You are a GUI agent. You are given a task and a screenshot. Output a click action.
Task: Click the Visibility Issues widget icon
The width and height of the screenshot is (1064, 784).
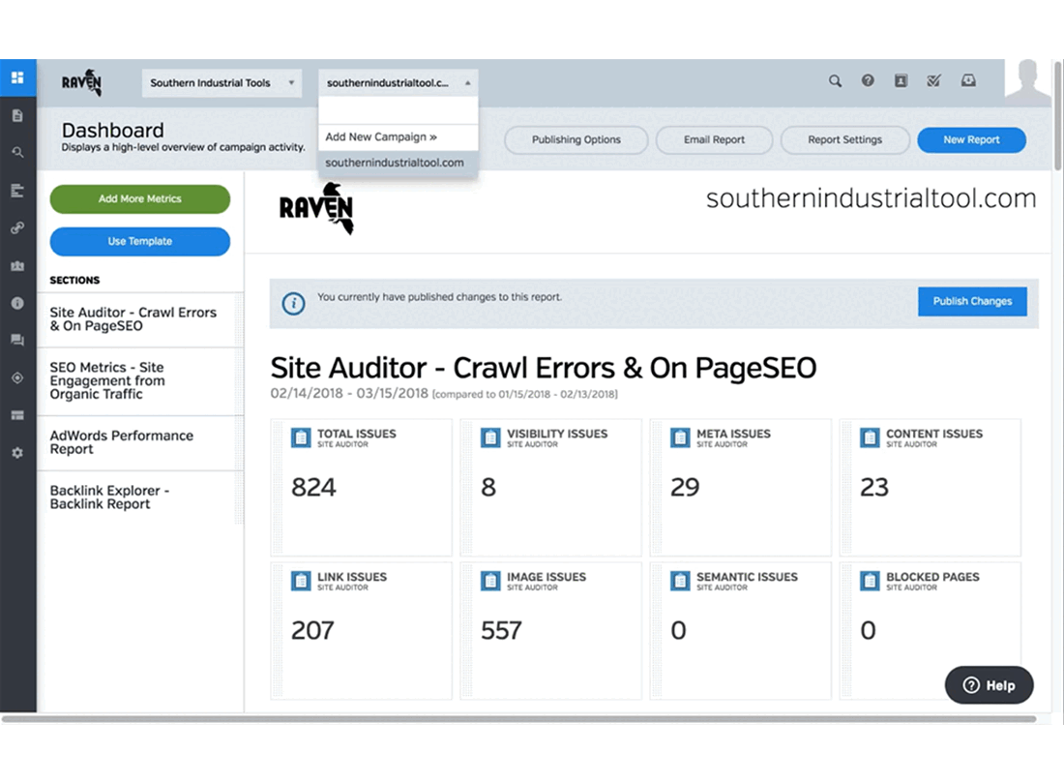tap(490, 437)
